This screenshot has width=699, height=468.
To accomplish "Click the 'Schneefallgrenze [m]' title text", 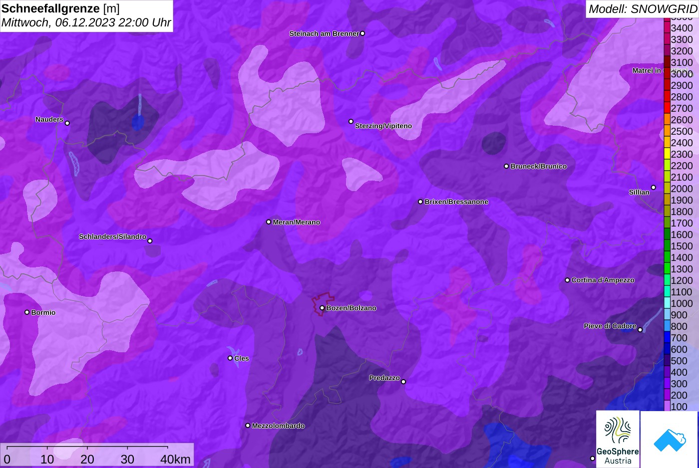I will click(x=60, y=8).
